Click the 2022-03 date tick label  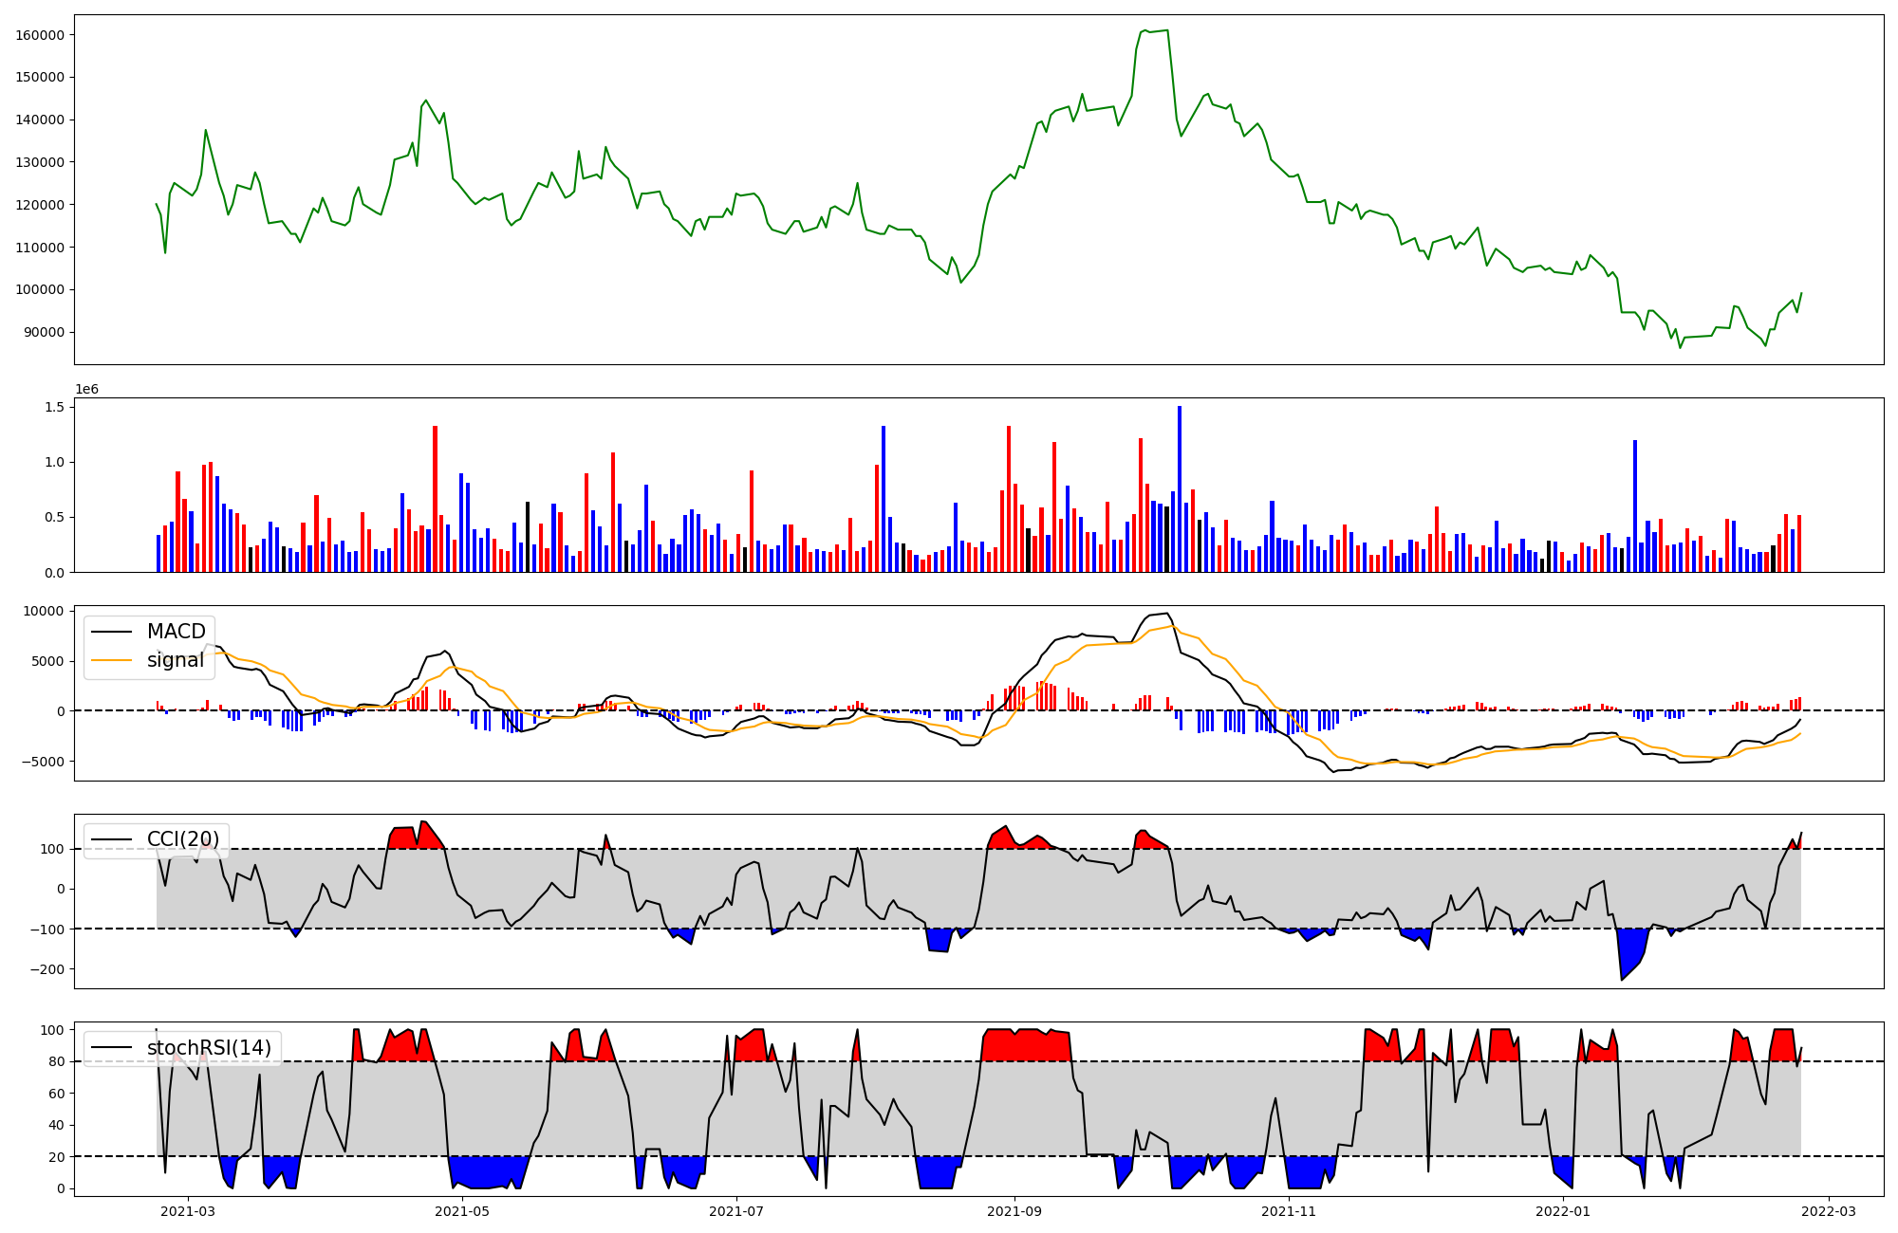pyautogui.click(x=1828, y=1211)
